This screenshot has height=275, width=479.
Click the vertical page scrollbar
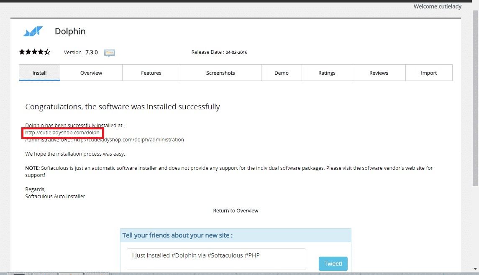[475, 98]
